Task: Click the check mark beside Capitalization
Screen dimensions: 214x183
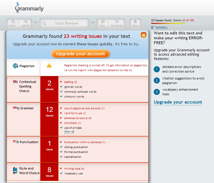Action: point(61,157)
